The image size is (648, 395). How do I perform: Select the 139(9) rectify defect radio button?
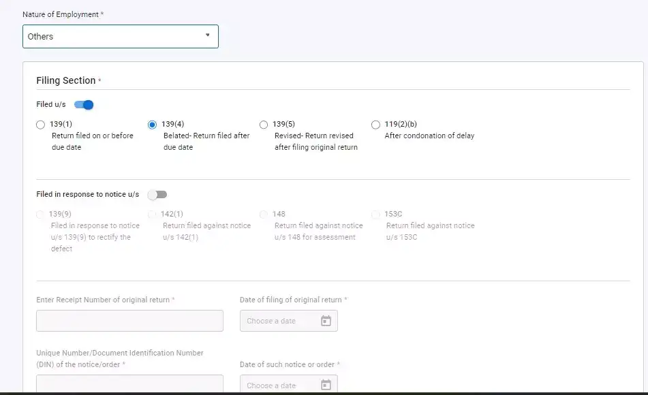(41, 215)
